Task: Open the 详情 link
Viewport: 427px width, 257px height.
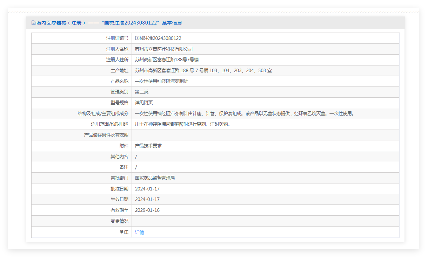Action: click(x=140, y=232)
